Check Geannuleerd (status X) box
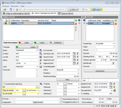 [61, 99]
